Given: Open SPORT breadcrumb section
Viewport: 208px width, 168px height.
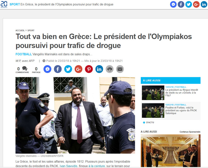Looking at the screenshot, I should [x=31, y=30].
